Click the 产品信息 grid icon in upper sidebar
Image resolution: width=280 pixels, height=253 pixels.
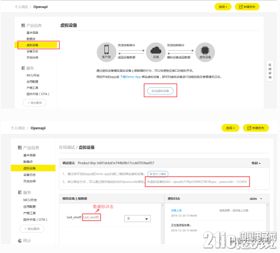point(23,25)
